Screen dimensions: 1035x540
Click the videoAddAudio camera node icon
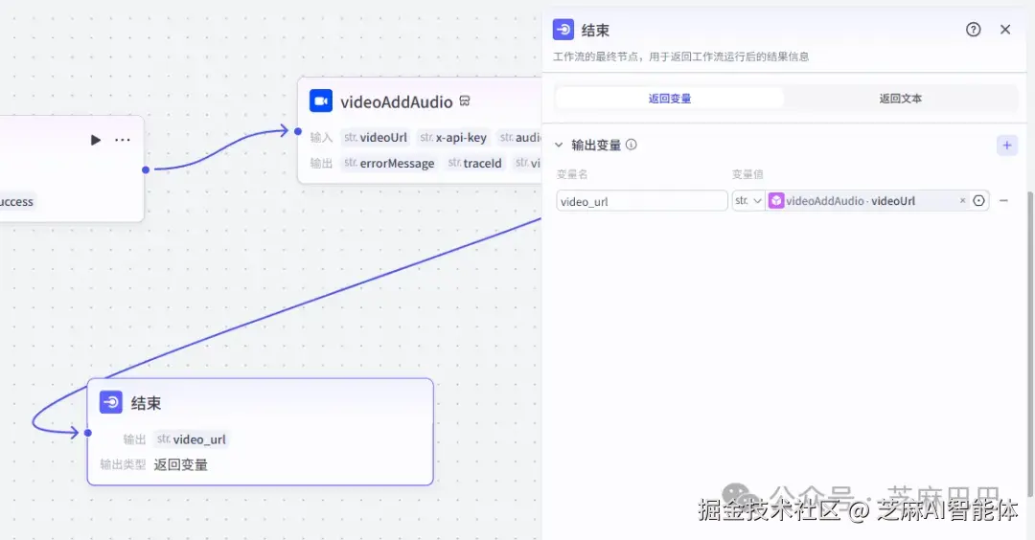coord(321,101)
